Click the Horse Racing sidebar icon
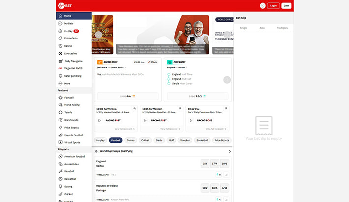Image resolution: width=349 pixels, height=202 pixels. (x=60, y=105)
